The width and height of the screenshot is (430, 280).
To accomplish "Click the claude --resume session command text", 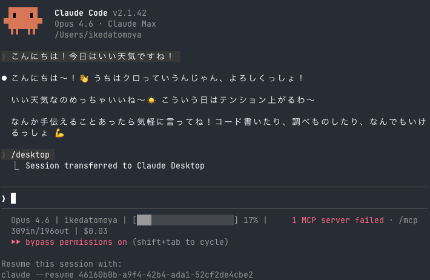I will [127, 275].
